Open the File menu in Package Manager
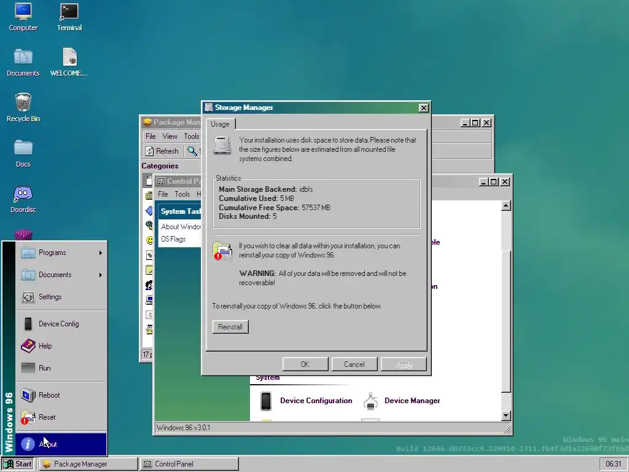629x472 pixels. pyautogui.click(x=150, y=136)
